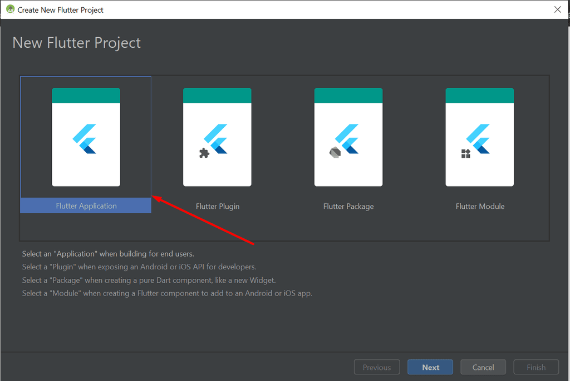The width and height of the screenshot is (570, 381).
Task: Close the Create New Flutter Project dialog
Action: click(x=557, y=9)
